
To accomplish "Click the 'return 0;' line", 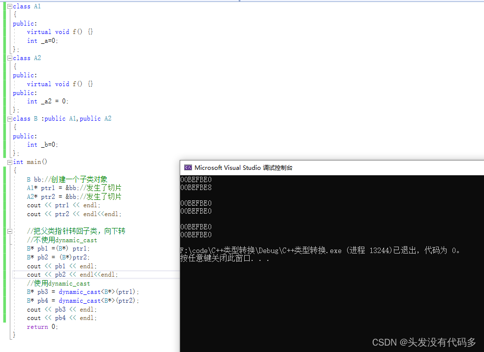I will pyautogui.click(x=42, y=327).
